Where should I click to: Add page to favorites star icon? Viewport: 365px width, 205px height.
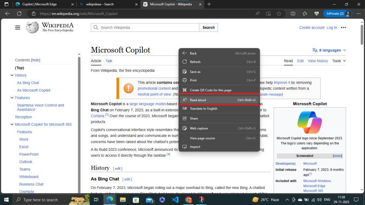pyautogui.click(x=279, y=14)
